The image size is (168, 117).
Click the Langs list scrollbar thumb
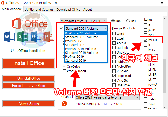tap(164, 76)
